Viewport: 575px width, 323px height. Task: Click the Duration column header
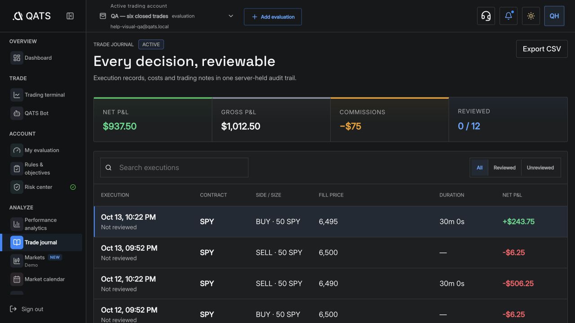pyautogui.click(x=452, y=195)
